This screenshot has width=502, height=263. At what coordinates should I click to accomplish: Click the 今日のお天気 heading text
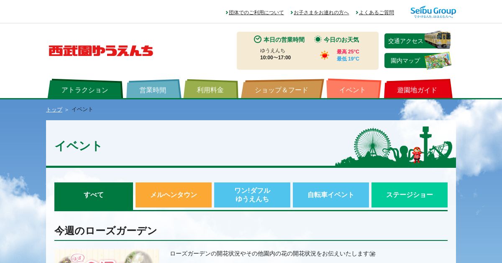coord(341,40)
